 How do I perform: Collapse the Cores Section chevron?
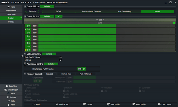[x=25, y=16]
